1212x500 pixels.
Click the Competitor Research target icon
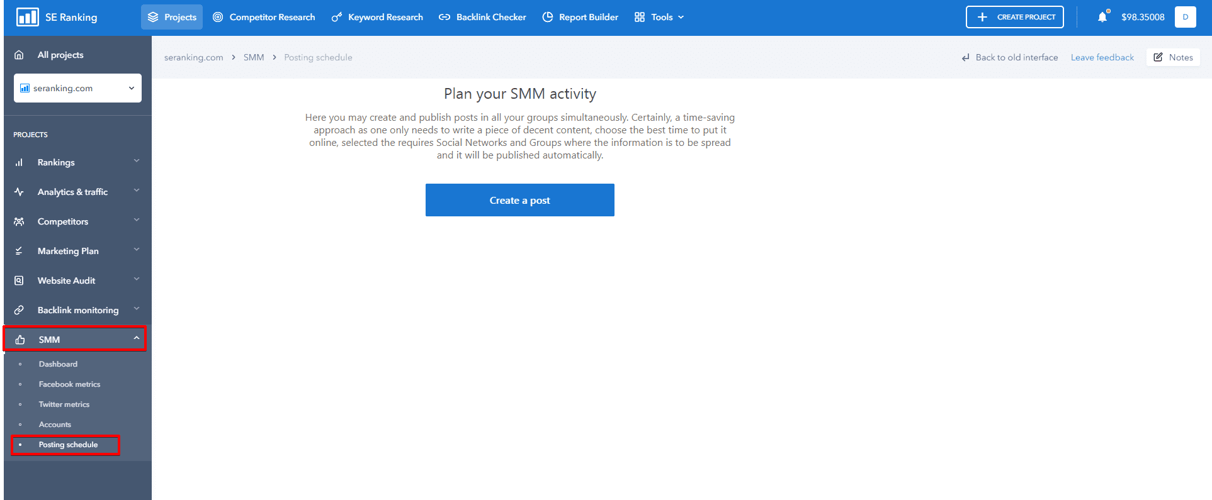pyautogui.click(x=218, y=17)
